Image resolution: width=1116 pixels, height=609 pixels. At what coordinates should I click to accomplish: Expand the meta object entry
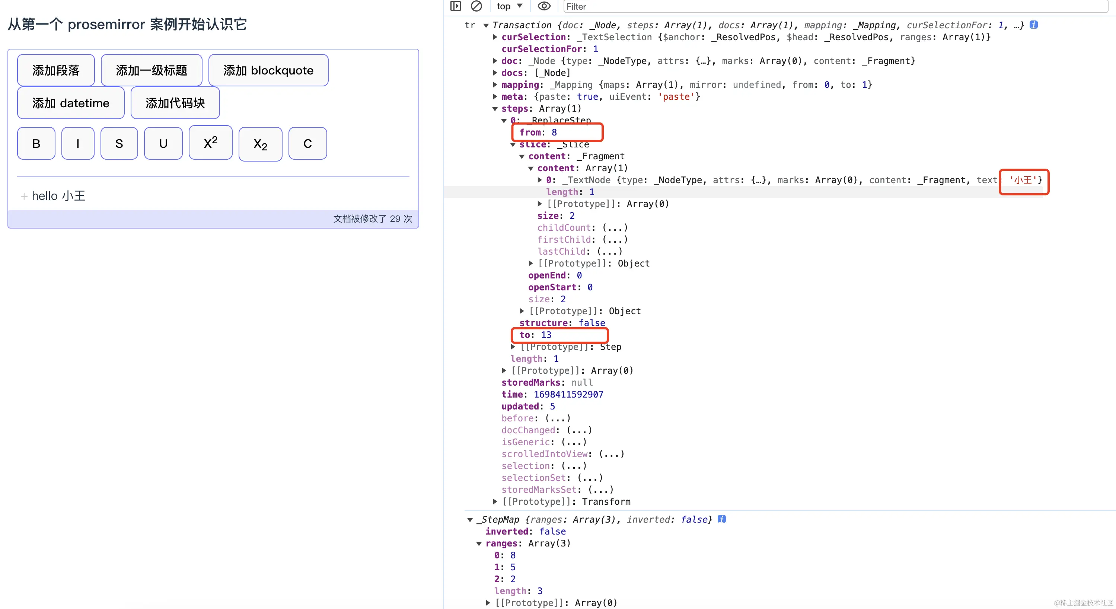(495, 96)
